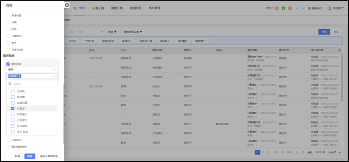This screenshot has height=162, width=349.
Task: Click the 导入 import button
Action: (337, 32)
